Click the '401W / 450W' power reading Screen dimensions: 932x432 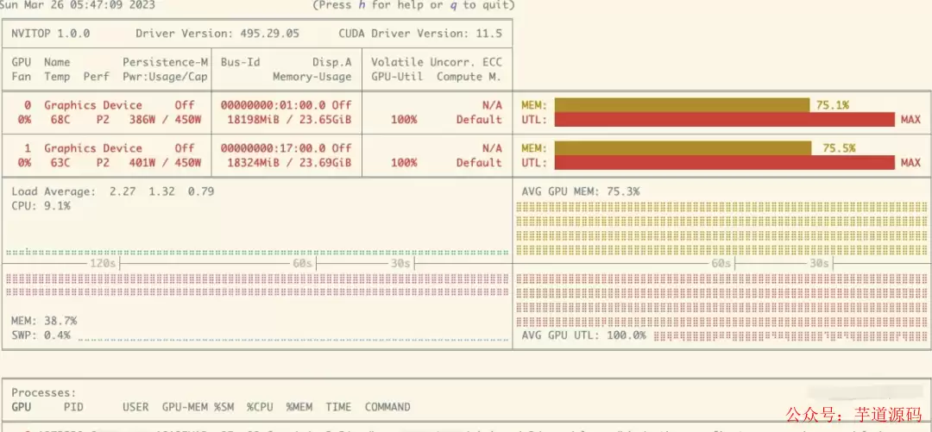point(165,162)
